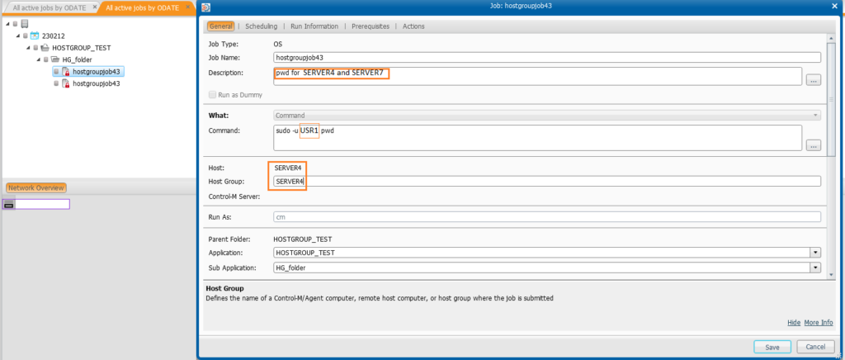The image size is (845, 360).
Task: Select the 230212 tree row label
Action: pyautogui.click(x=53, y=36)
